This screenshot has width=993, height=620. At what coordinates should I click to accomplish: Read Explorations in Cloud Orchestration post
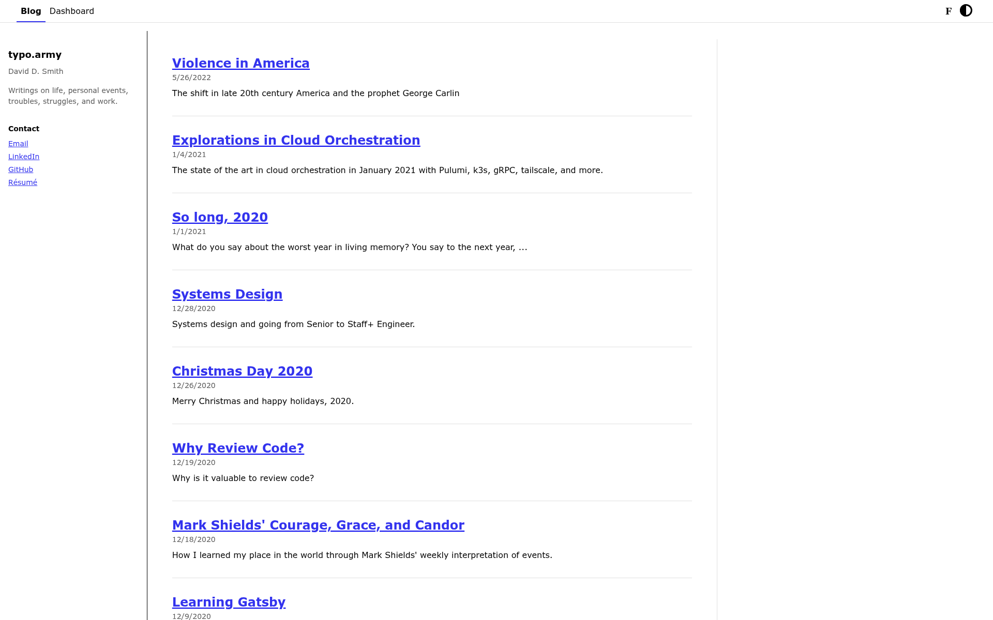296,140
